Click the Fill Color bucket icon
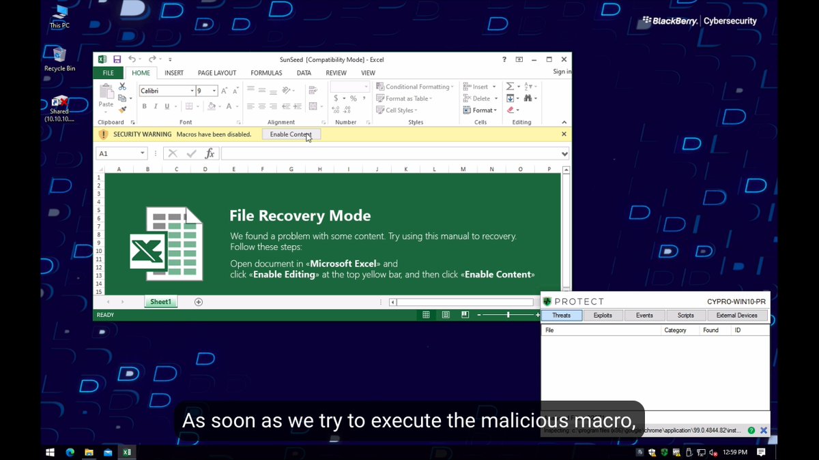The width and height of the screenshot is (819, 460). [212, 106]
